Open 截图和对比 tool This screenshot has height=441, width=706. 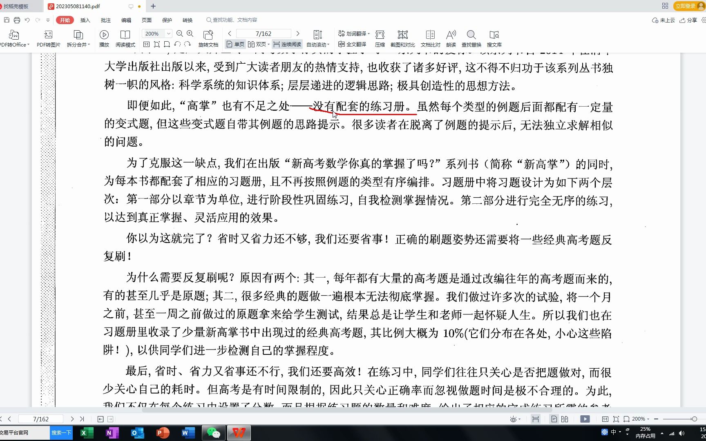pyautogui.click(x=403, y=39)
